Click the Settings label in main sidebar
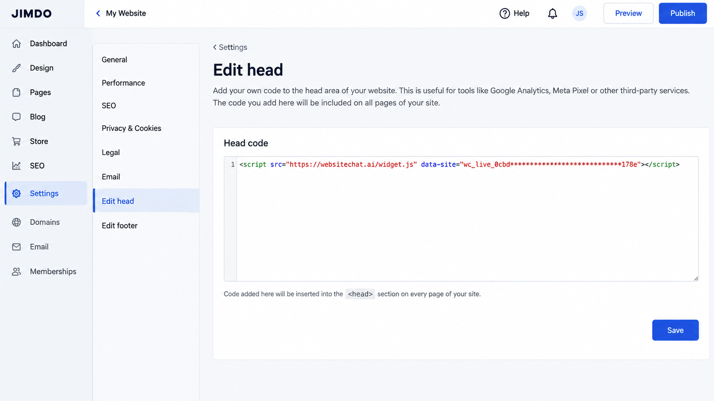 44,193
